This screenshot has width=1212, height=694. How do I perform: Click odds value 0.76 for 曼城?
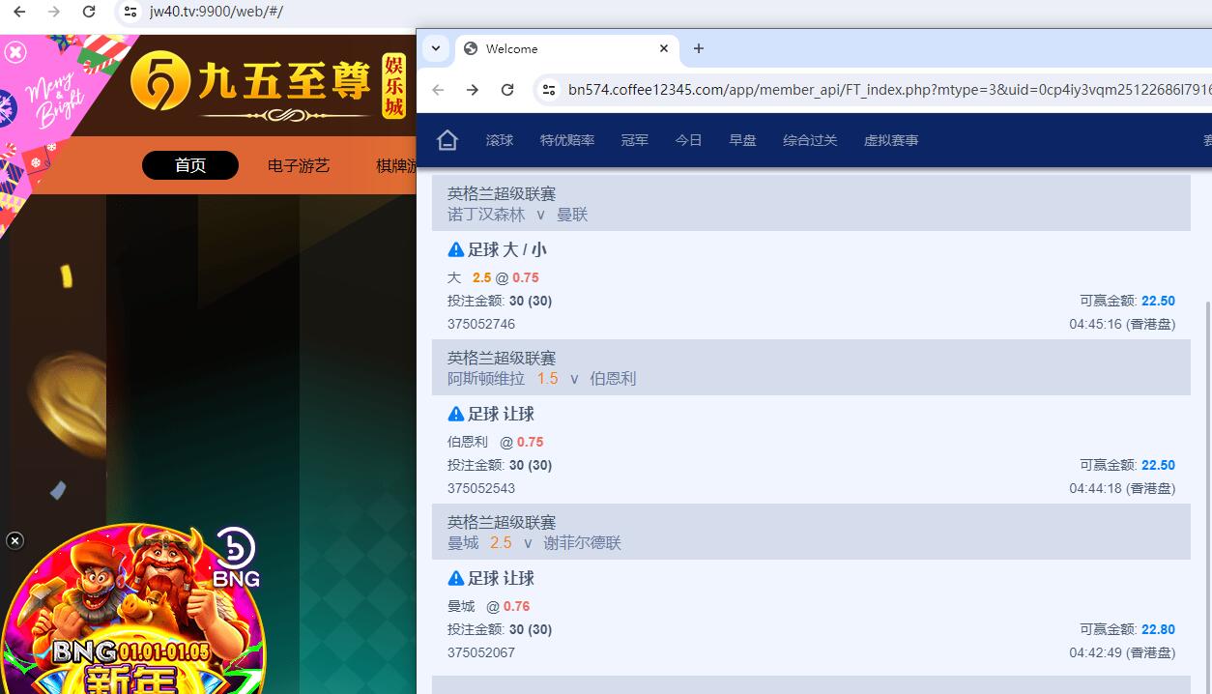[x=517, y=606]
